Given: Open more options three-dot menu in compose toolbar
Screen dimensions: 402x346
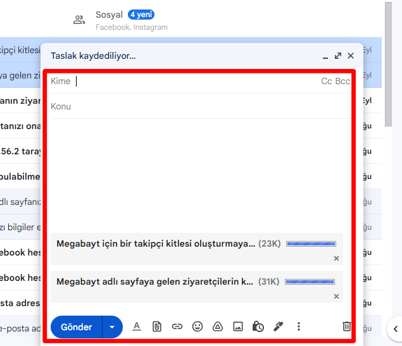Looking at the screenshot, I should (x=299, y=326).
